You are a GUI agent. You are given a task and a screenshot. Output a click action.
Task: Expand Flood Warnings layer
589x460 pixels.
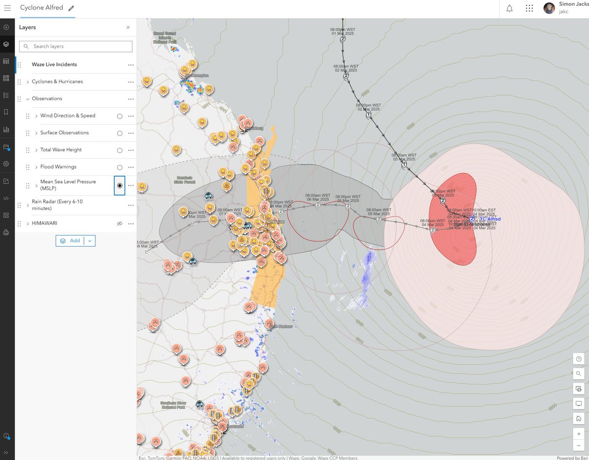(x=36, y=167)
